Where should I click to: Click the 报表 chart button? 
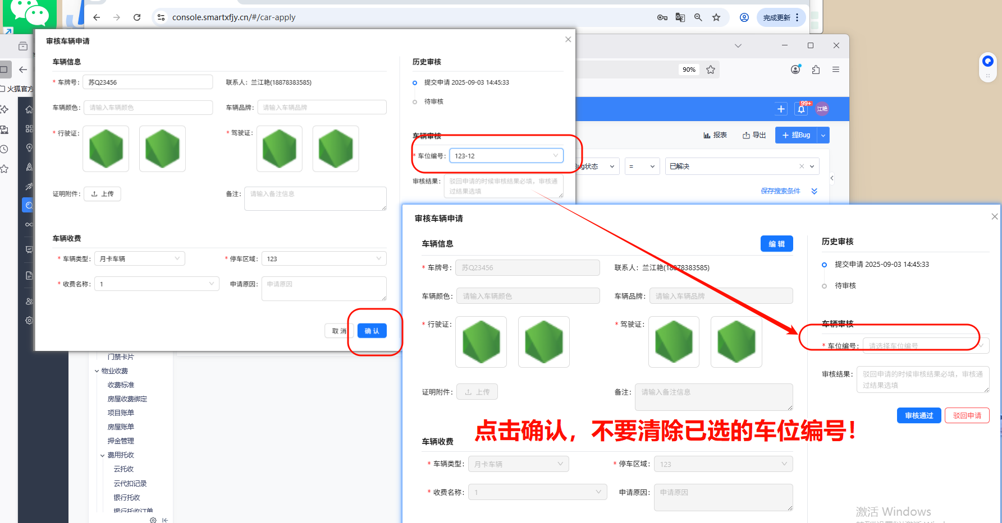(x=715, y=135)
